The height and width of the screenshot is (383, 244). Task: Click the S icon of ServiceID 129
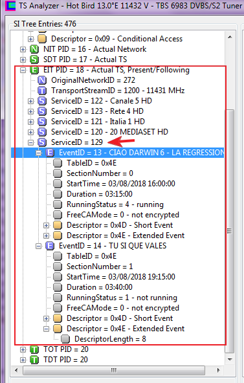click(x=42, y=142)
